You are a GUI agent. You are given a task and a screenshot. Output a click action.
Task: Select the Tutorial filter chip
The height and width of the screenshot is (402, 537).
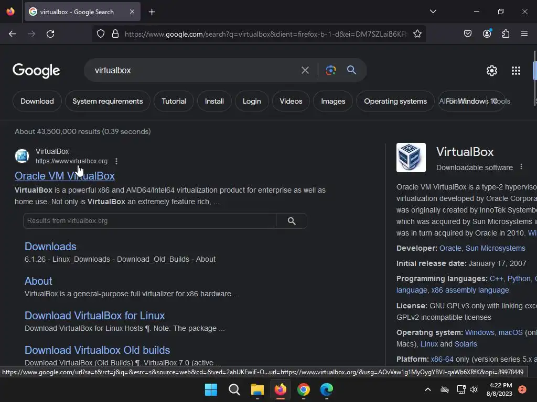(x=174, y=101)
